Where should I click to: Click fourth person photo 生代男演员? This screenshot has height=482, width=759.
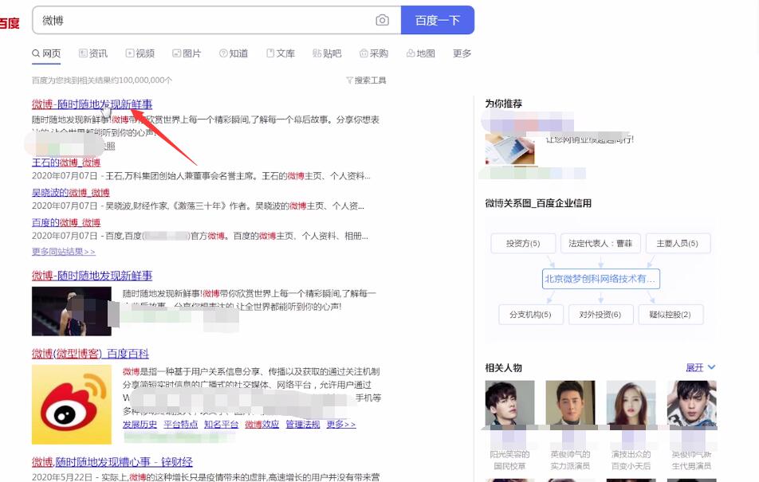click(x=691, y=404)
